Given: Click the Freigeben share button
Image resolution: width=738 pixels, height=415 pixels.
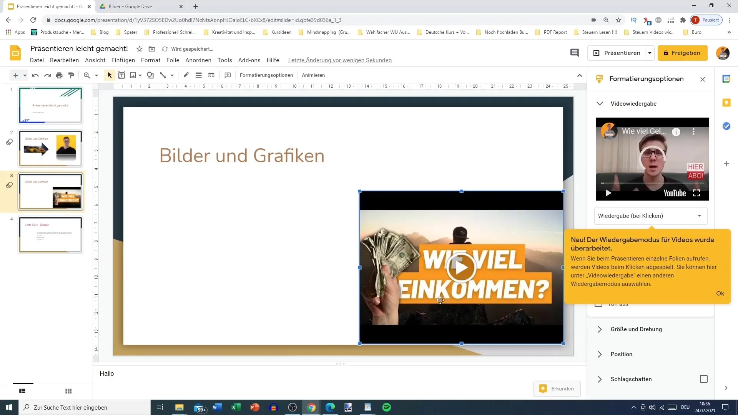Looking at the screenshot, I should (x=682, y=53).
